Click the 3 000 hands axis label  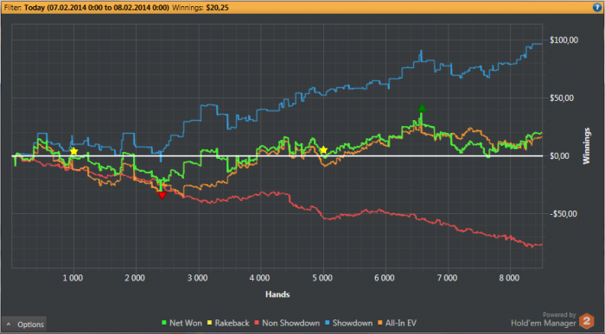197,278
